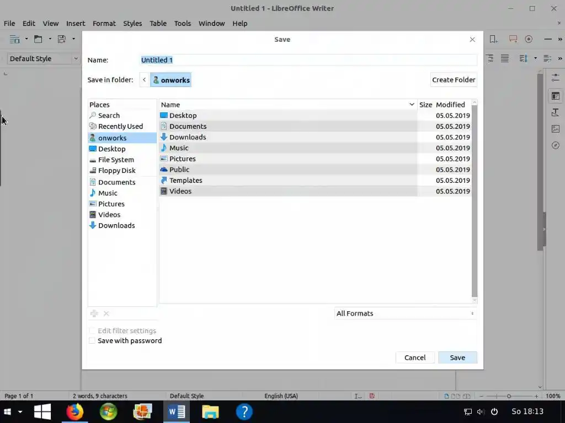Launch Firefox from the taskbar
The height and width of the screenshot is (423, 565).
coord(75,412)
